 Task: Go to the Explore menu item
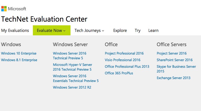click(120, 31)
